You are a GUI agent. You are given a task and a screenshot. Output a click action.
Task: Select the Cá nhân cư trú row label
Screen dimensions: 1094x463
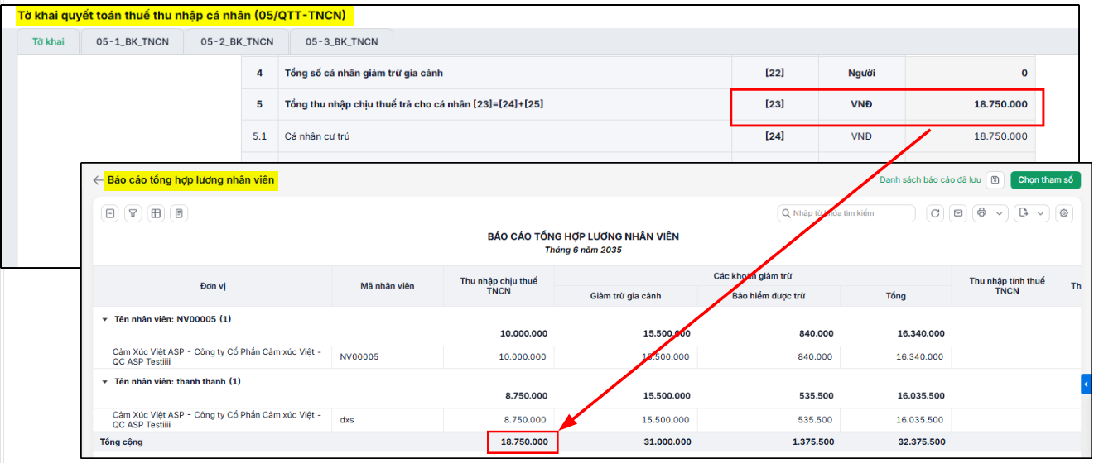coord(317,136)
